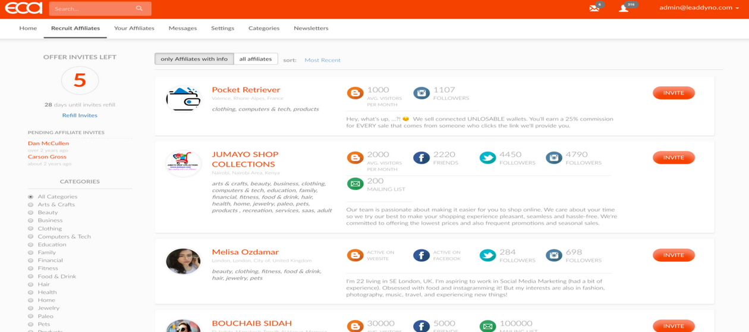Select the Hair category radio
The image size is (749, 332).
[31, 284]
